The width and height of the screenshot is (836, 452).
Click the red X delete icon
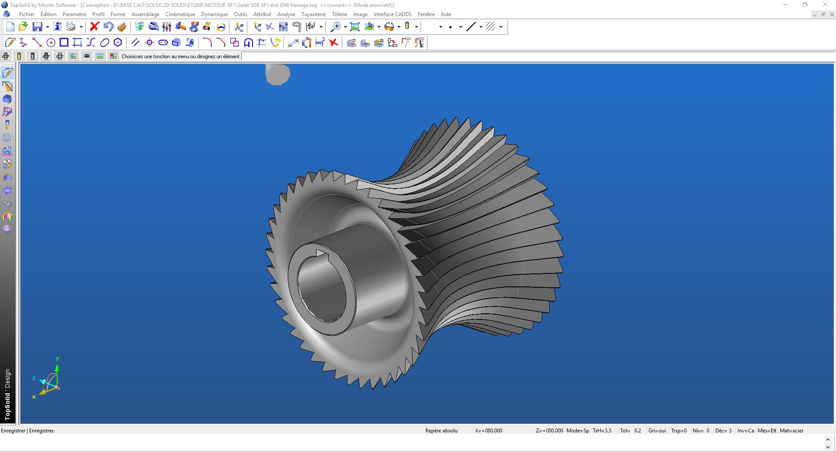94,27
